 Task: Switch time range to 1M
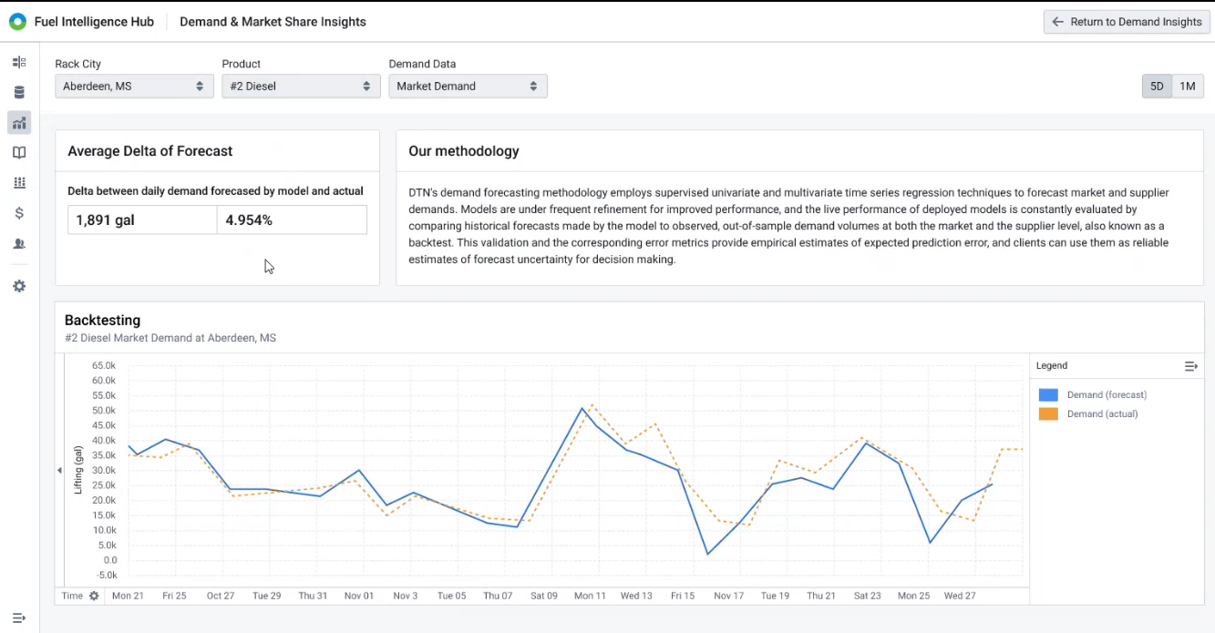pos(1187,87)
